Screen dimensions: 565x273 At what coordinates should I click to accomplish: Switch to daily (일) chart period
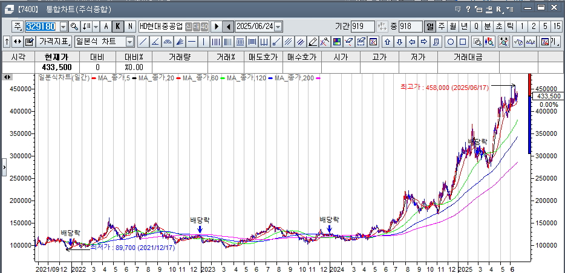(x=430, y=27)
